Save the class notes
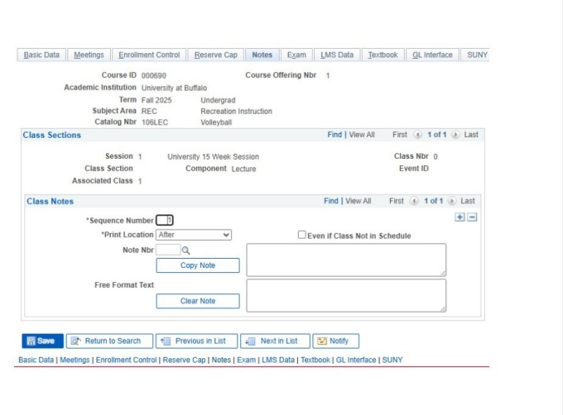 point(42,341)
